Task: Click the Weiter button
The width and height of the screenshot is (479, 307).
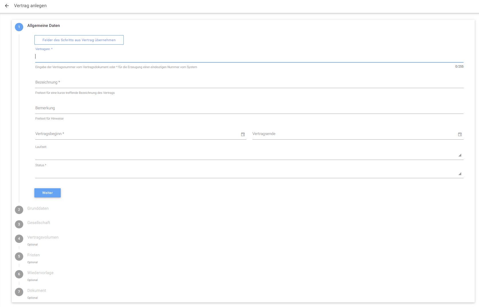Action: pyautogui.click(x=48, y=193)
